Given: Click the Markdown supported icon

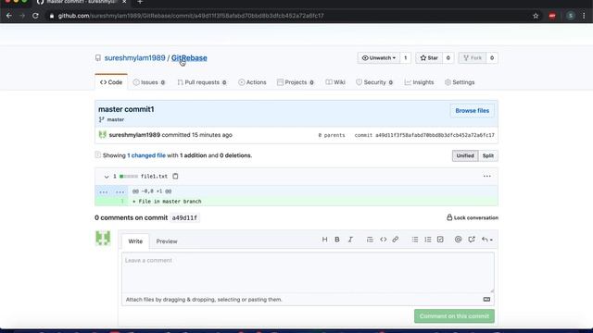Looking at the screenshot, I should pos(486,300).
